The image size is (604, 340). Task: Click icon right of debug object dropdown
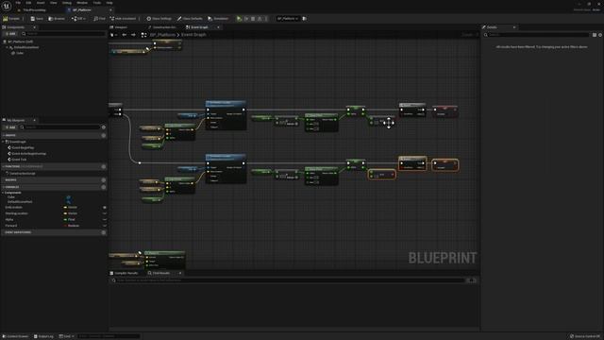click(305, 19)
